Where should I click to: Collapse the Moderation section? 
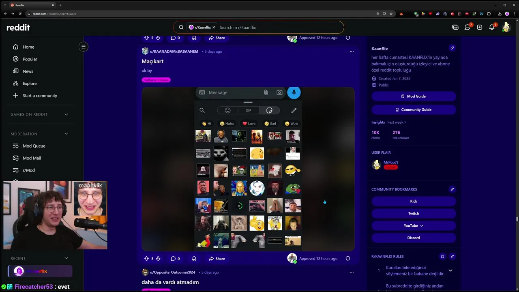[x=66, y=134]
